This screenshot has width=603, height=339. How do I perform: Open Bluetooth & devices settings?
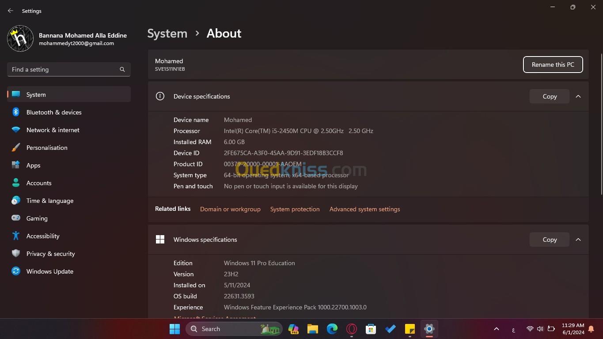click(69, 112)
